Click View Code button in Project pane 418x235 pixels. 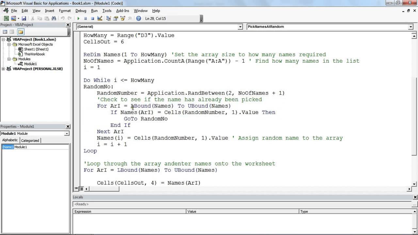point(5,32)
